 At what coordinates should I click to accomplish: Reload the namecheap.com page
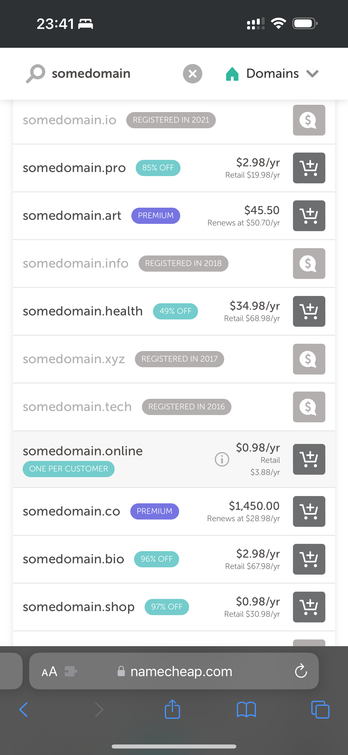pyautogui.click(x=301, y=671)
